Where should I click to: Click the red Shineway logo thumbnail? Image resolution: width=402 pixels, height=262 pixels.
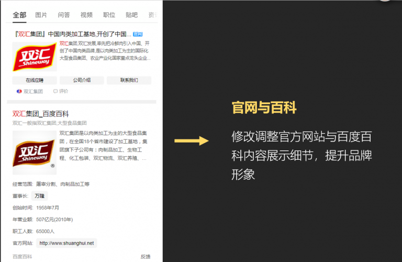pos(35,57)
